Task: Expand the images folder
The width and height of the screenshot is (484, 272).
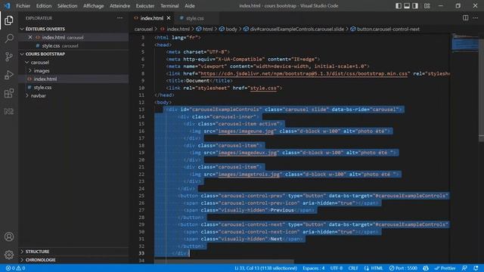Action: (x=42, y=70)
